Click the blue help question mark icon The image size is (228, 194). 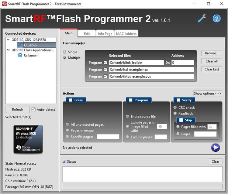coord(216,18)
